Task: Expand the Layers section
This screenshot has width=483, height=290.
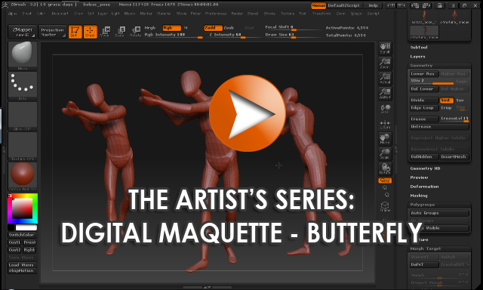Action: 417,57
